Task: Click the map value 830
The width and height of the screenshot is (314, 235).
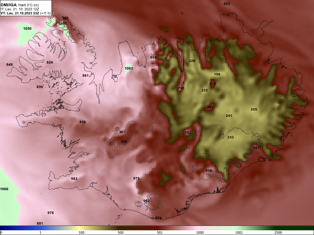Action: click(x=40, y=87)
